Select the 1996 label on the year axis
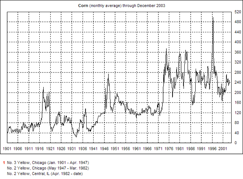Screen dimensions: 243x179 tap(212, 149)
